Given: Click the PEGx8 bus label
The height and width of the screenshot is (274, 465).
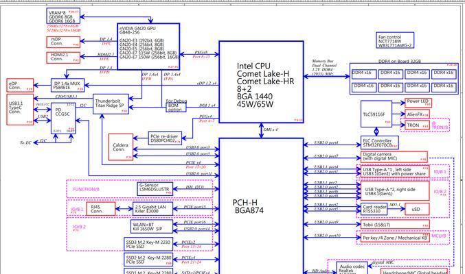Looking at the screenshot, I should coord(201,52).
